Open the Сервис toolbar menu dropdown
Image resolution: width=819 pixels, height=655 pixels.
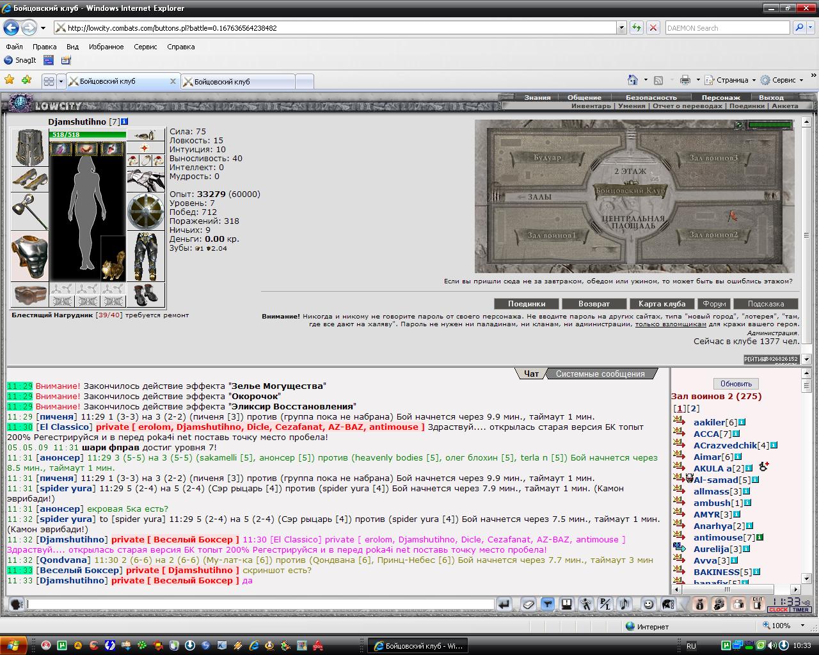[x=802, y=80]
